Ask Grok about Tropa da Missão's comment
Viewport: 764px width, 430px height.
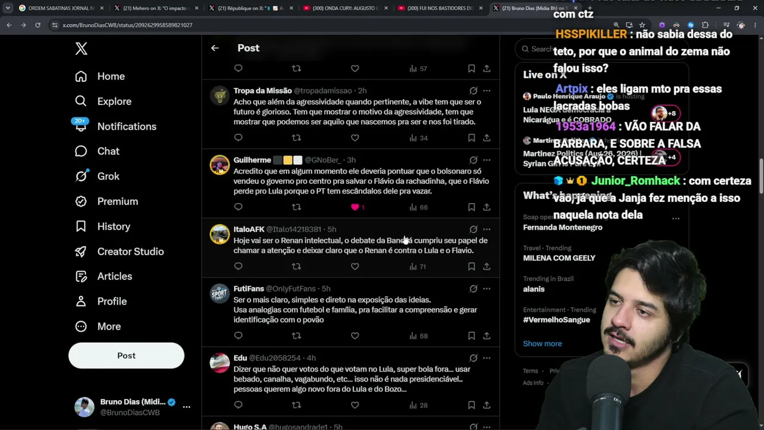(x=473, y=91)
